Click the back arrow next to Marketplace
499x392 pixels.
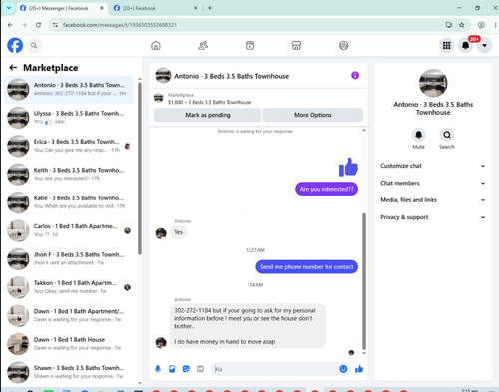(x=13, y=68)
